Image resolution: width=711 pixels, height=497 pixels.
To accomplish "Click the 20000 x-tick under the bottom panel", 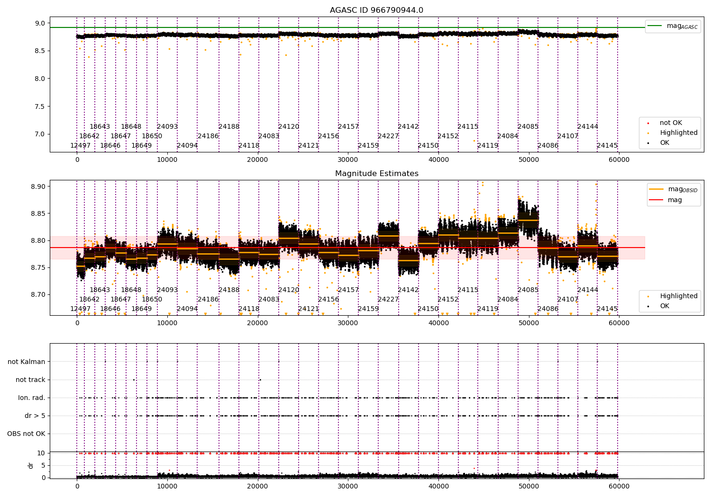I will [258, 486].
